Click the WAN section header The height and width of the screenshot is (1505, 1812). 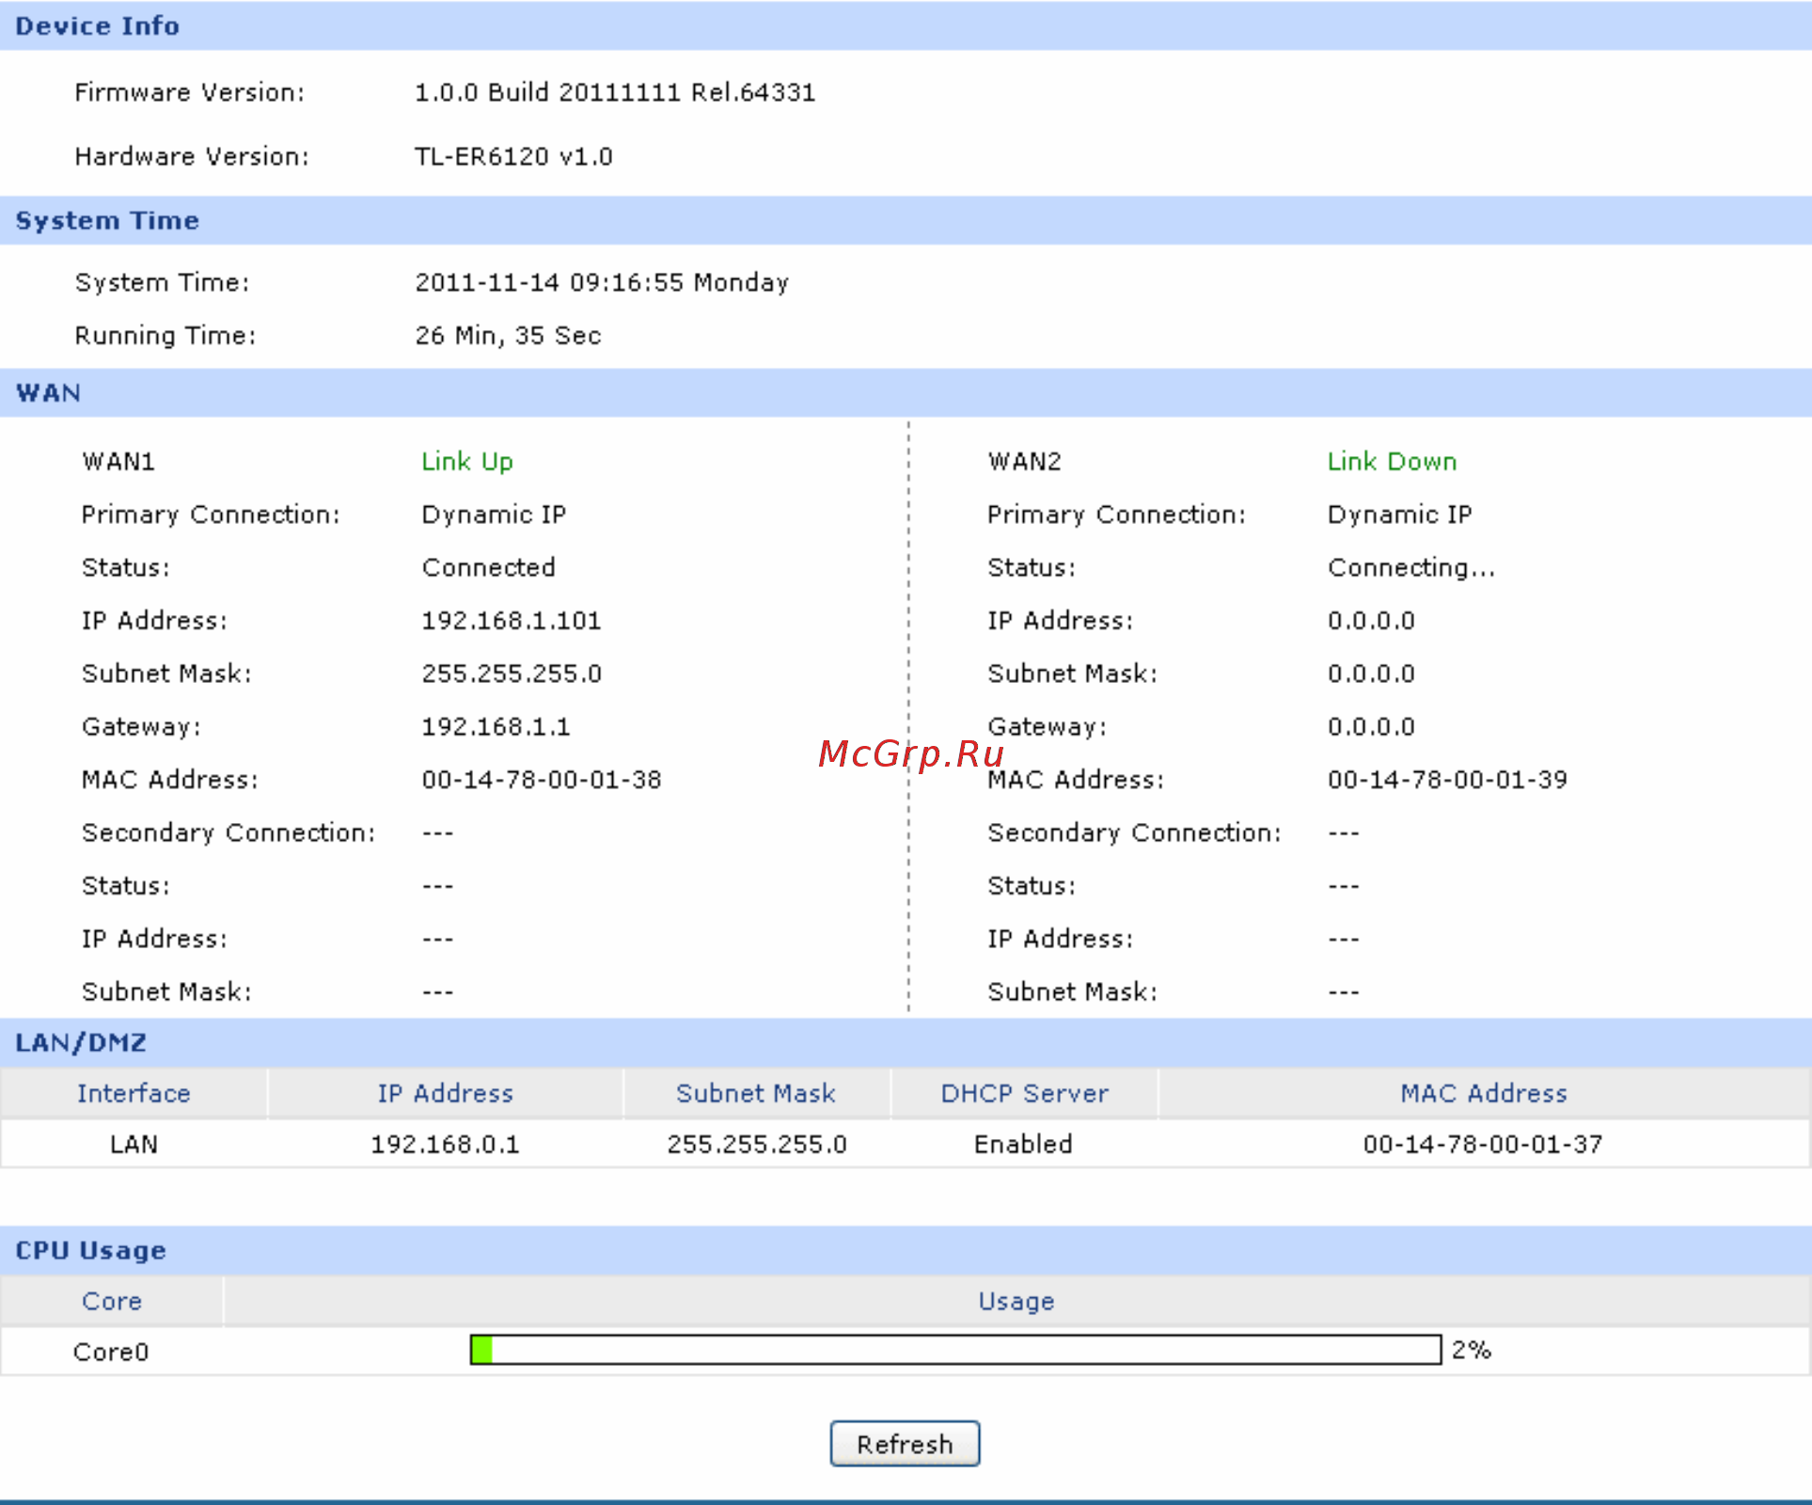(x=906, y=392)
